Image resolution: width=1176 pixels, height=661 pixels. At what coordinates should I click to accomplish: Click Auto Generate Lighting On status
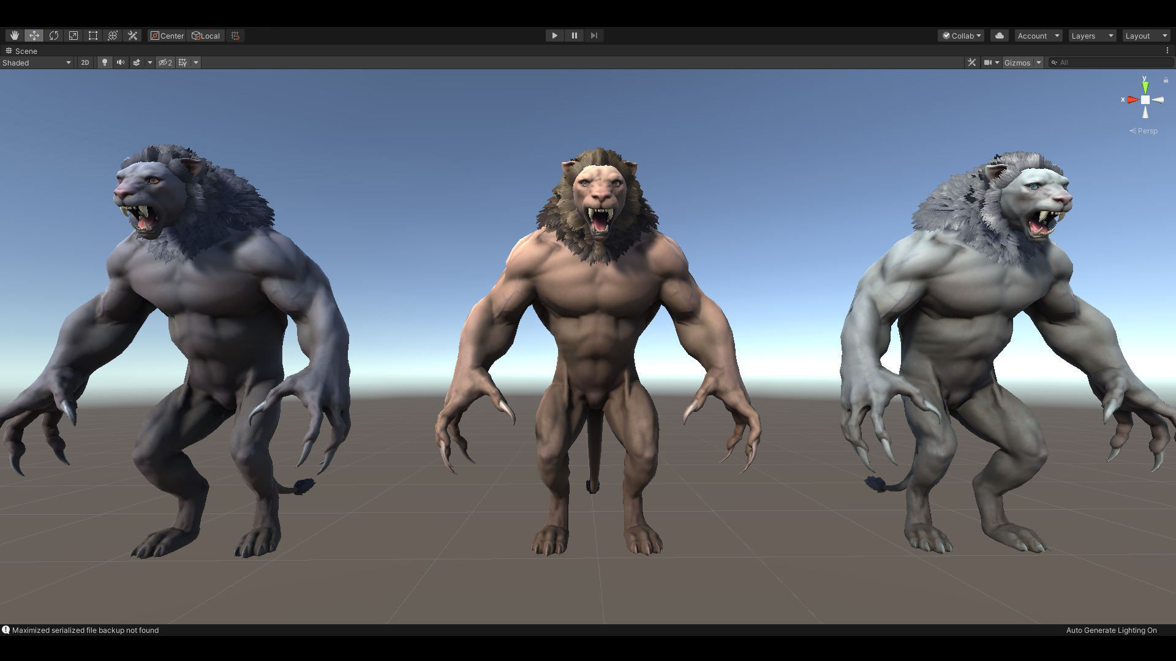click(1111, 630)
